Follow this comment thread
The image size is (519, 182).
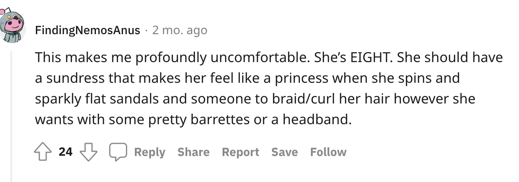click(x=328, y=152)
